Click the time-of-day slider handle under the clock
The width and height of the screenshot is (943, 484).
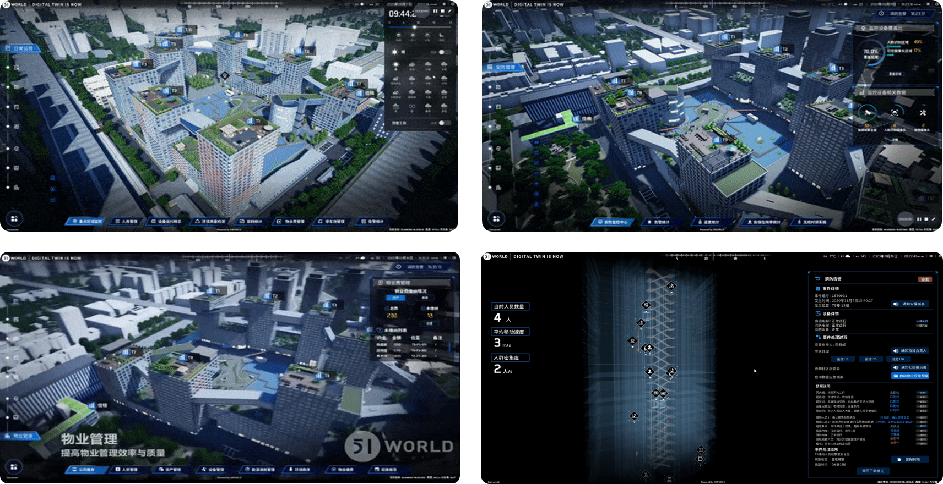[414, 27]
